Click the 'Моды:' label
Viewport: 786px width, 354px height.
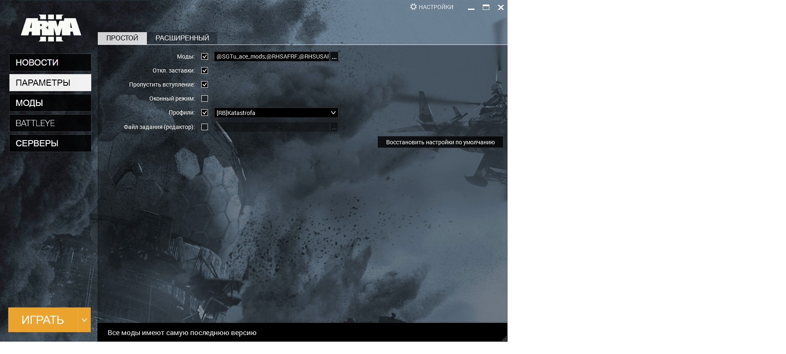pos(186,56)
